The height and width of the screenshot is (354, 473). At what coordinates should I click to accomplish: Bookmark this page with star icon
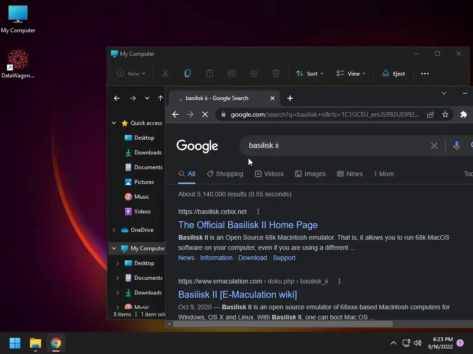pyautogui.click(x=445, y=114)
